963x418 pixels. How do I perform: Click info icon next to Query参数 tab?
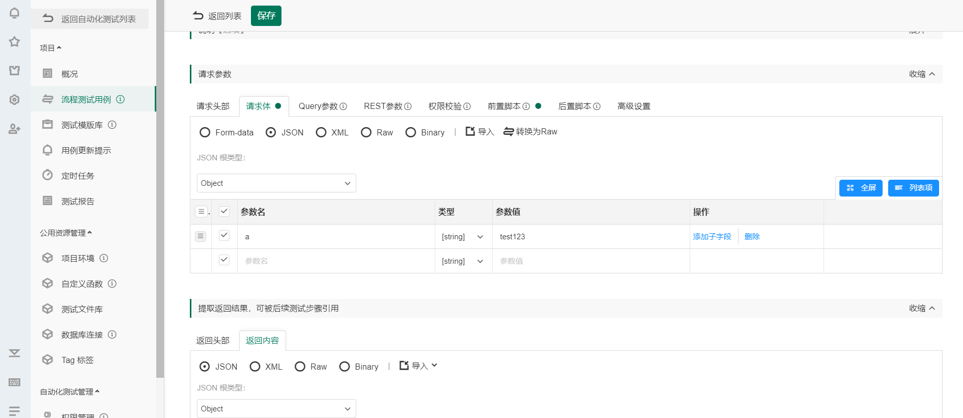[x=343, y=106]
